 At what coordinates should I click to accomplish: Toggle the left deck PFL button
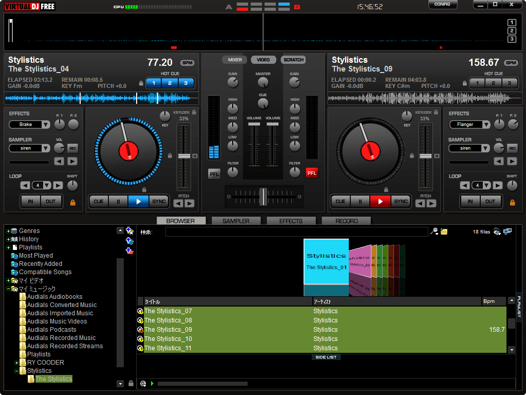point(214,174)
